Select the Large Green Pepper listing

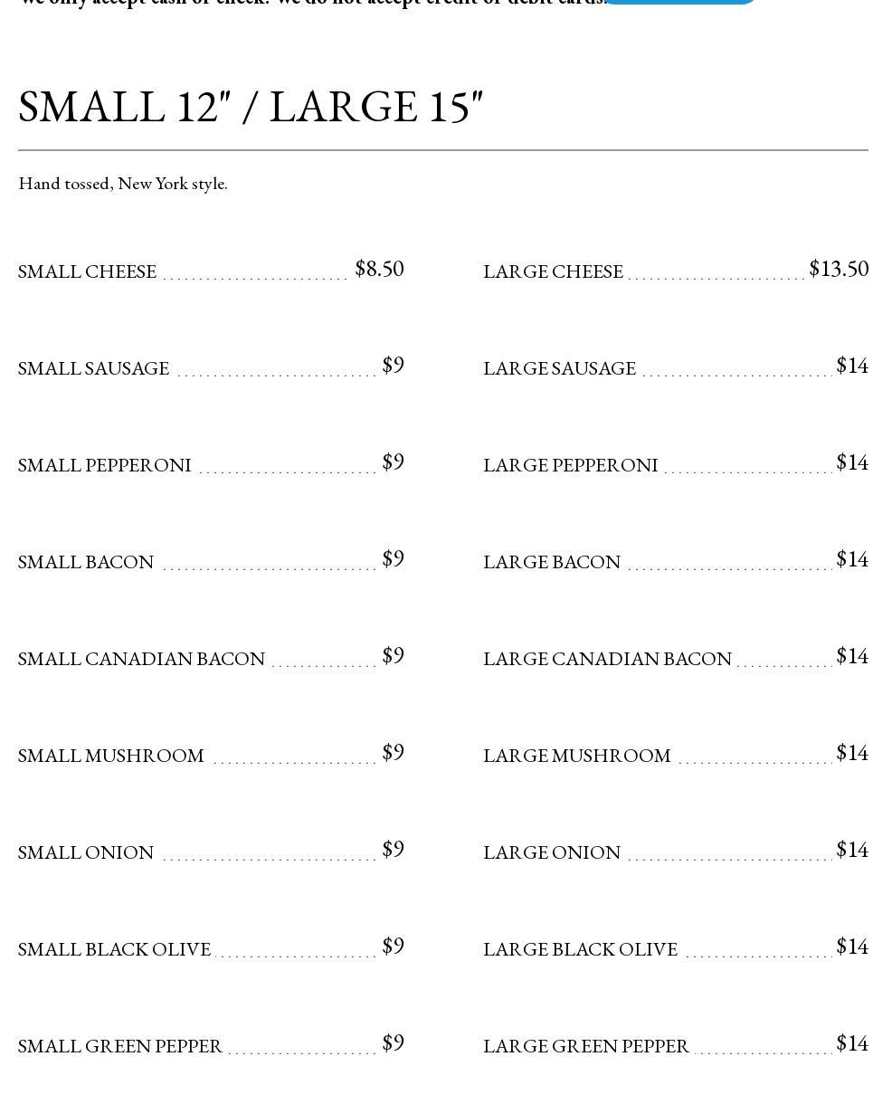[x=585, y=1046]
